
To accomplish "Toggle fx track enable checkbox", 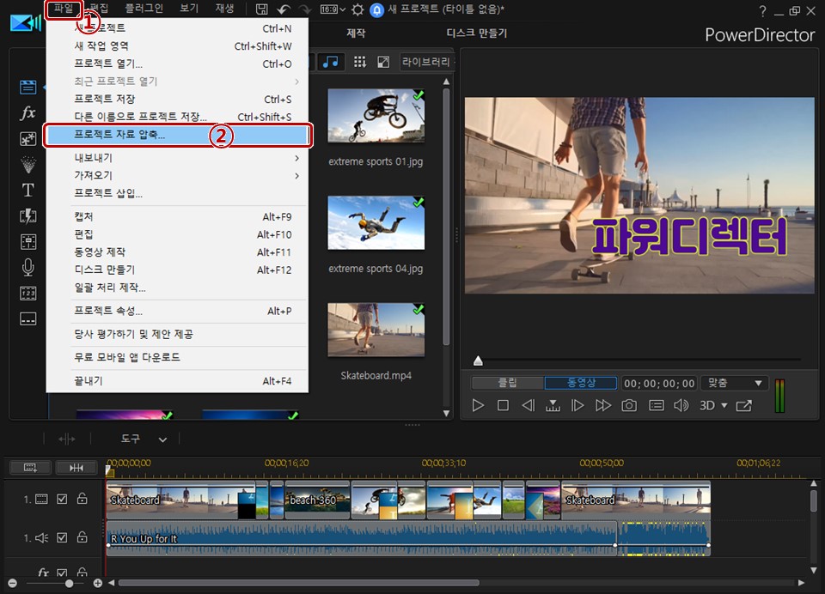I will (x=62, y=573).
